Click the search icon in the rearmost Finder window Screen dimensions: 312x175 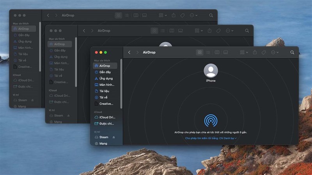tap(211, 16)
